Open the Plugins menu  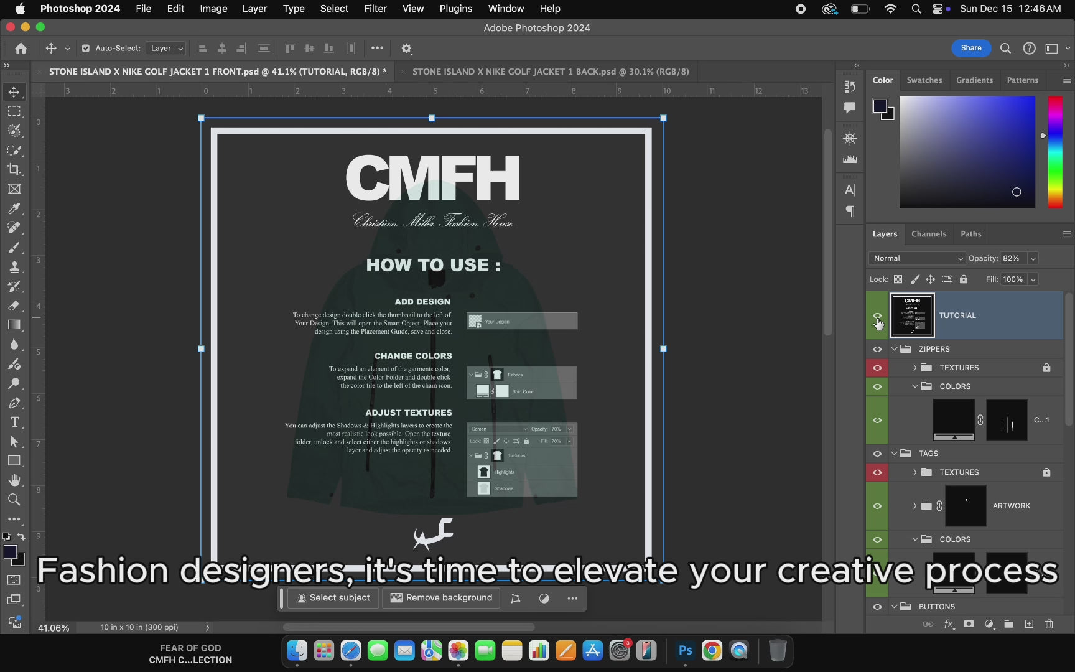coord(455,9)
